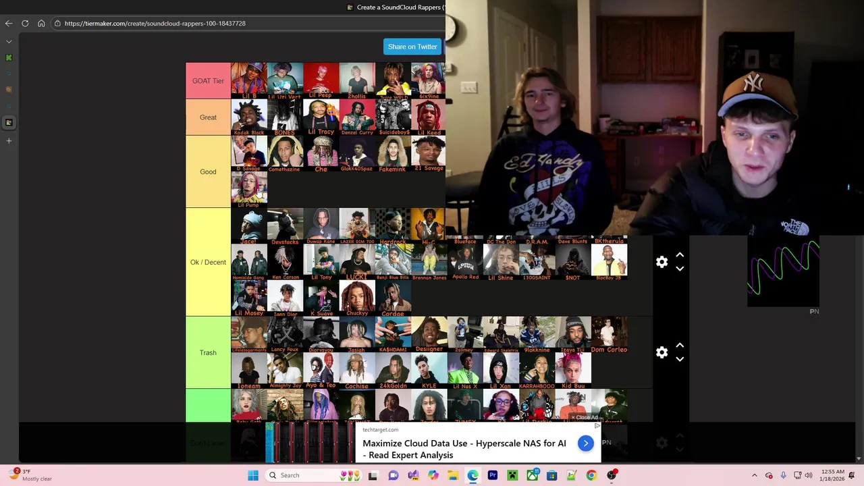Click the Lil Nas X image
The image size is (864, 486).
(465, 371)
